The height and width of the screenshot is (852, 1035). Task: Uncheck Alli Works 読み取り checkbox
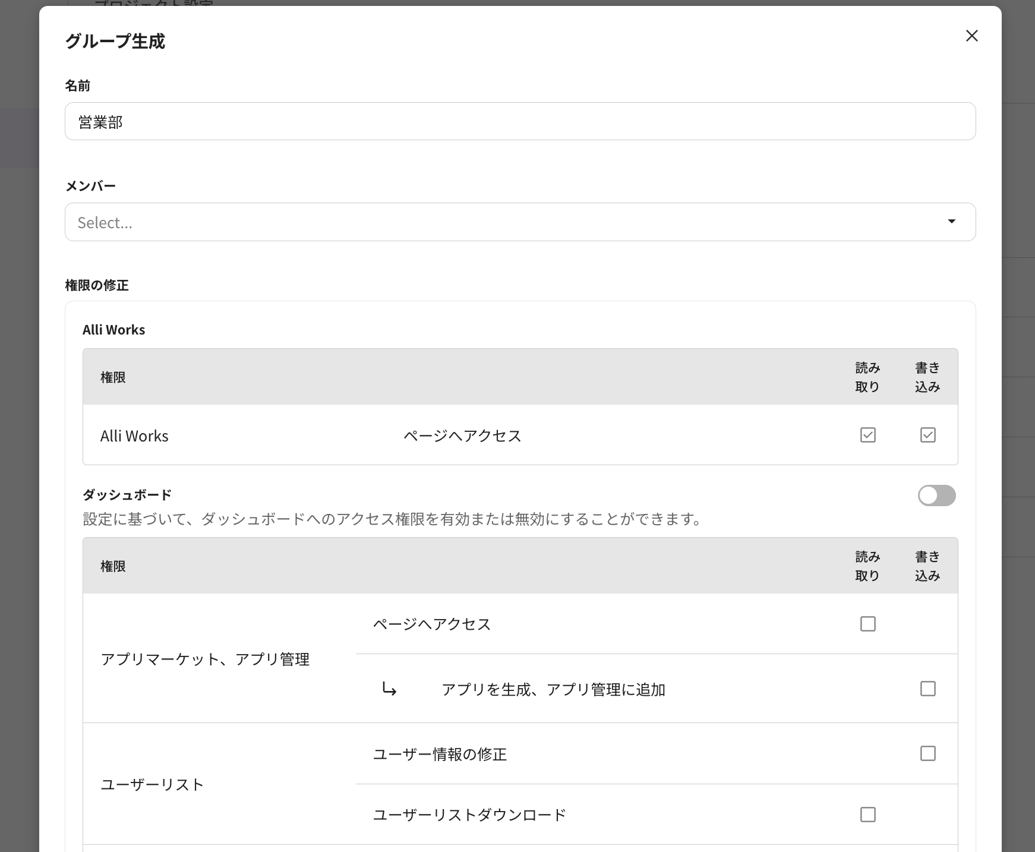(x=867, y=435)
